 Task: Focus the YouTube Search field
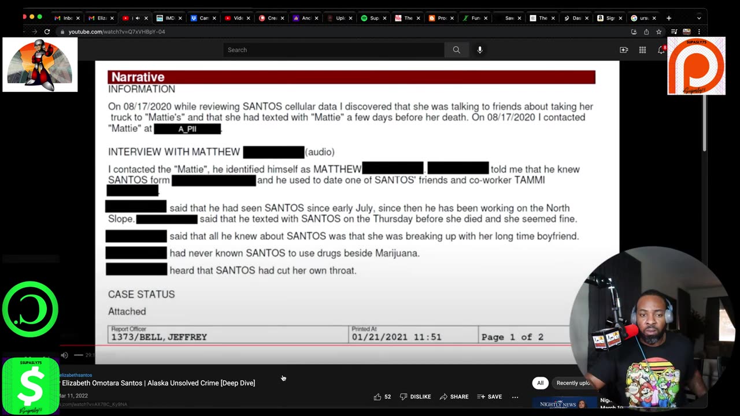[334, 50]
